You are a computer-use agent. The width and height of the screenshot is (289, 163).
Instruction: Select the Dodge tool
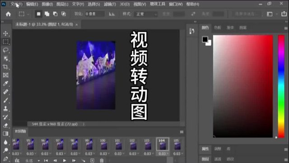click(x=5, y=150)
